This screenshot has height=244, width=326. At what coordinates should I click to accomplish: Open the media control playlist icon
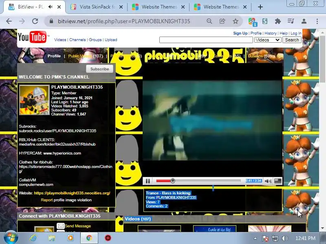coord(291,21)
